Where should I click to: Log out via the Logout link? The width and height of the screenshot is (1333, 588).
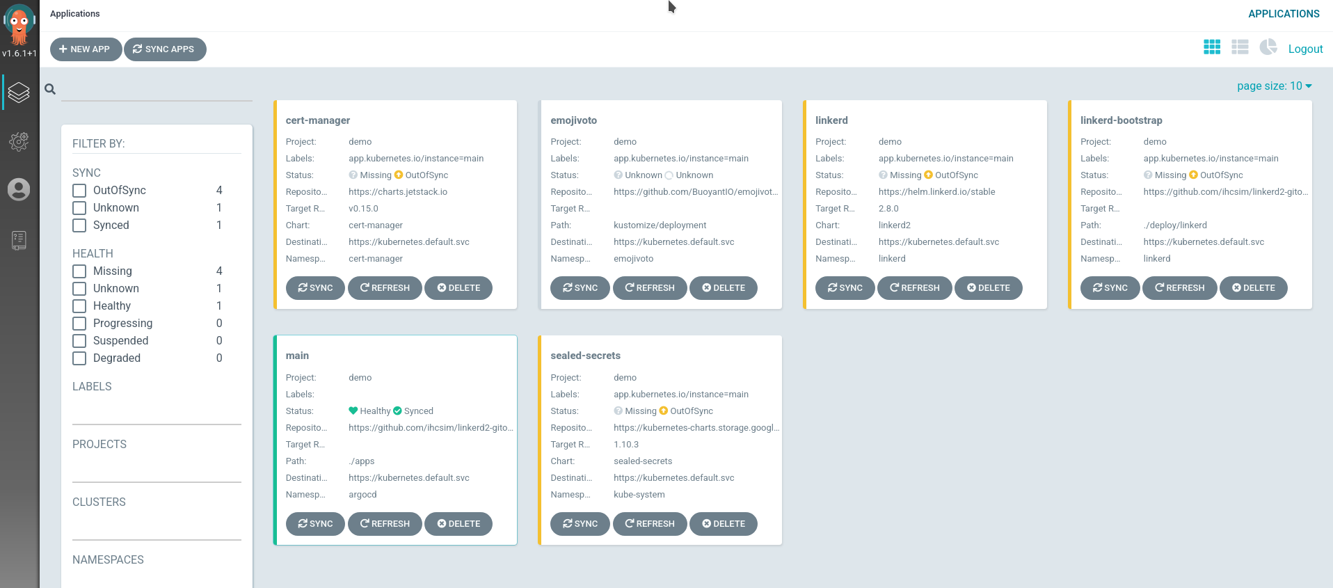1305,49
